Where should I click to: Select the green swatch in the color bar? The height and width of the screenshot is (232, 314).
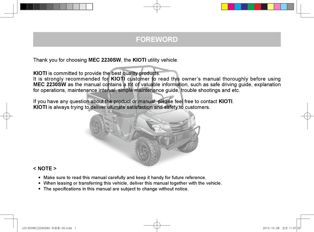tap(251, 7)
